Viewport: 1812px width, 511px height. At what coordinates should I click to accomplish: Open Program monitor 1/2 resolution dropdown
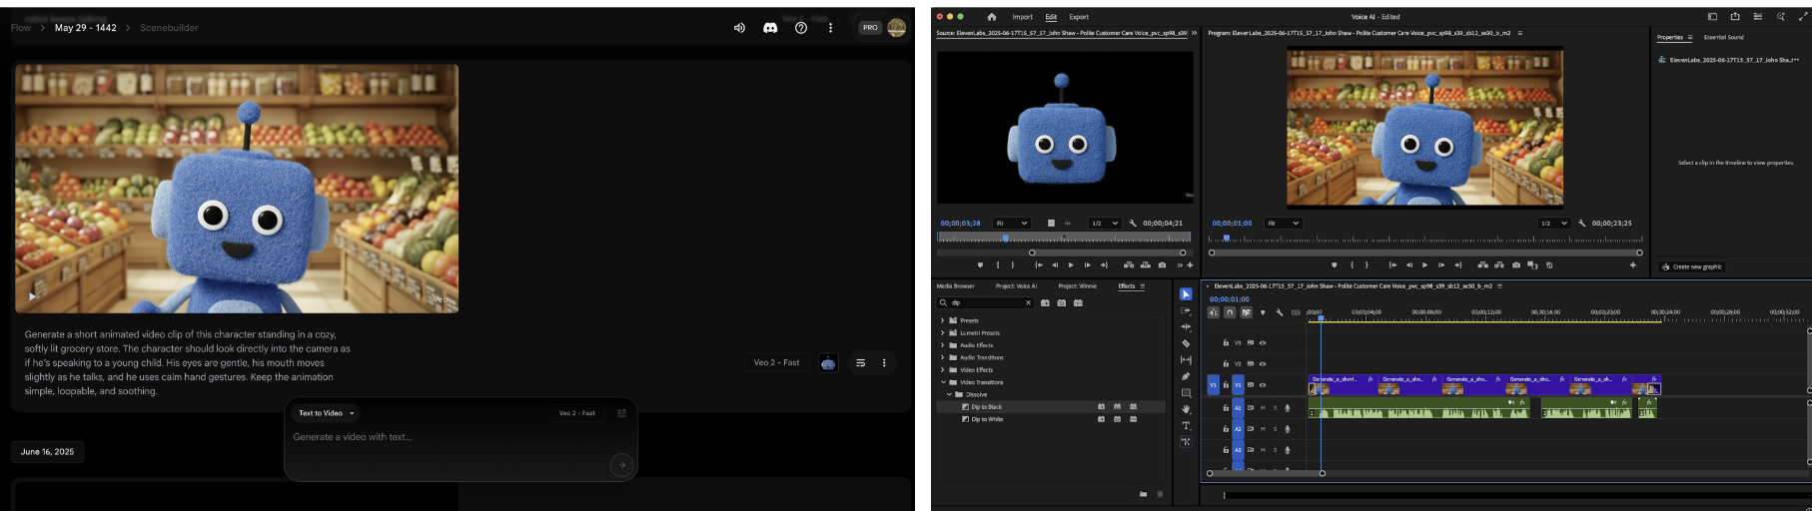pos(1553,224)
